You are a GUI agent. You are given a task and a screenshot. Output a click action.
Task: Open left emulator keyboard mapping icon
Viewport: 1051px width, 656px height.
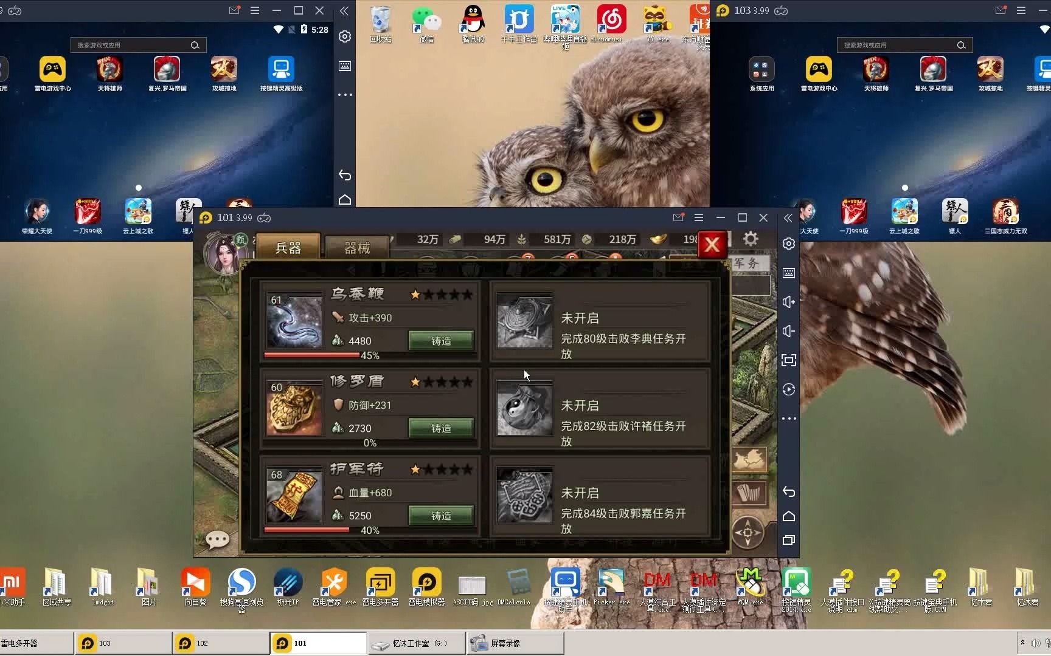(345, 66)
